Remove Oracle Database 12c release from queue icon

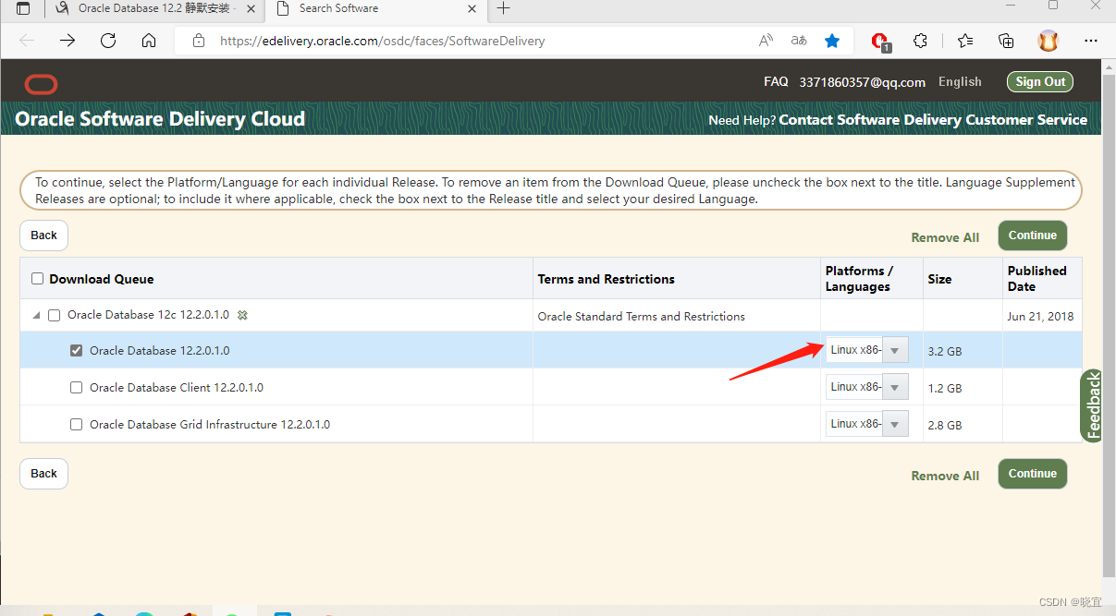click(242, 315)
